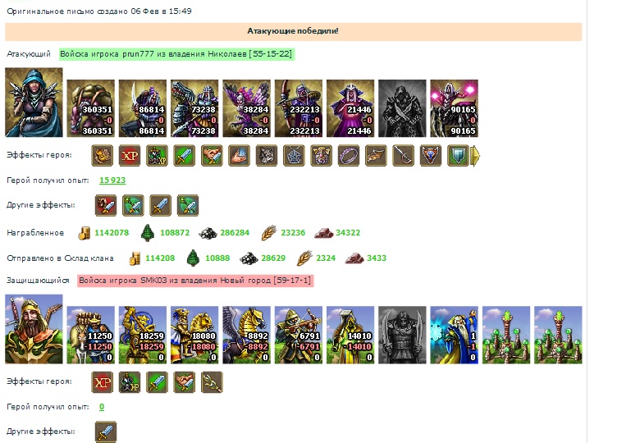617x443 pixels.
Task: Click the spider web amulet effect icon
Action: coord(294,155)
